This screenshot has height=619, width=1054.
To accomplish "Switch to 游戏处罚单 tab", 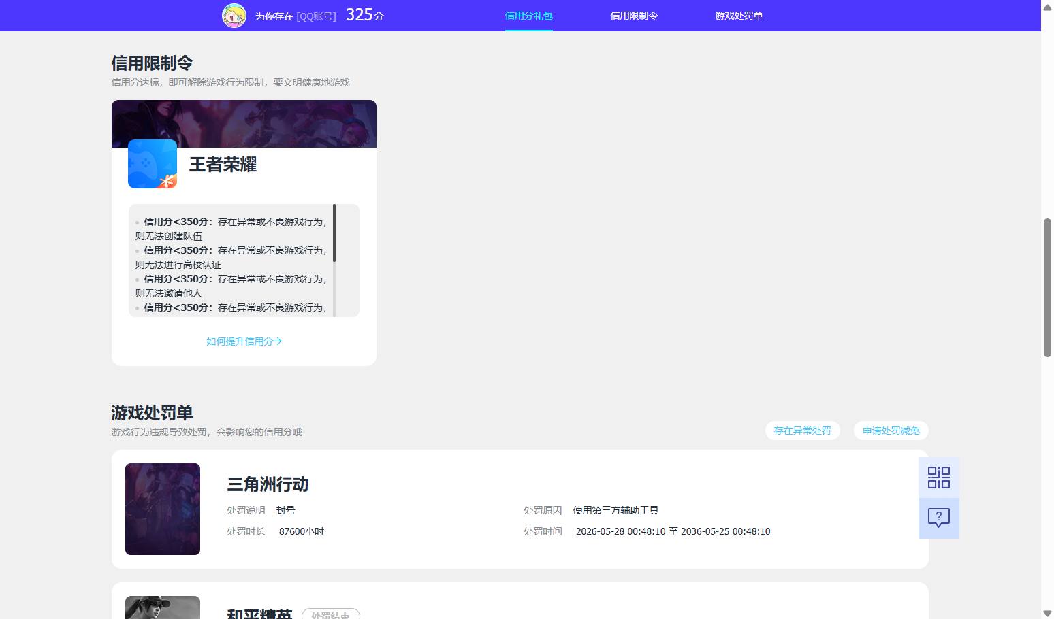I will click(739, 16).
